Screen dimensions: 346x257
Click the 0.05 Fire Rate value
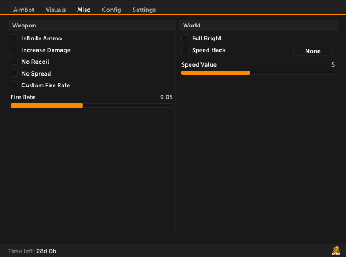tap(166, 97)
